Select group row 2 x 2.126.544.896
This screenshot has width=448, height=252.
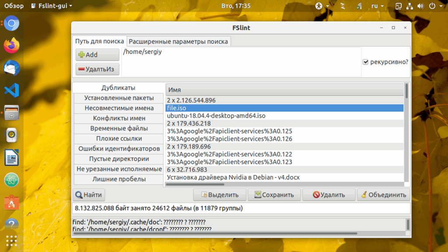coord(284,100)
